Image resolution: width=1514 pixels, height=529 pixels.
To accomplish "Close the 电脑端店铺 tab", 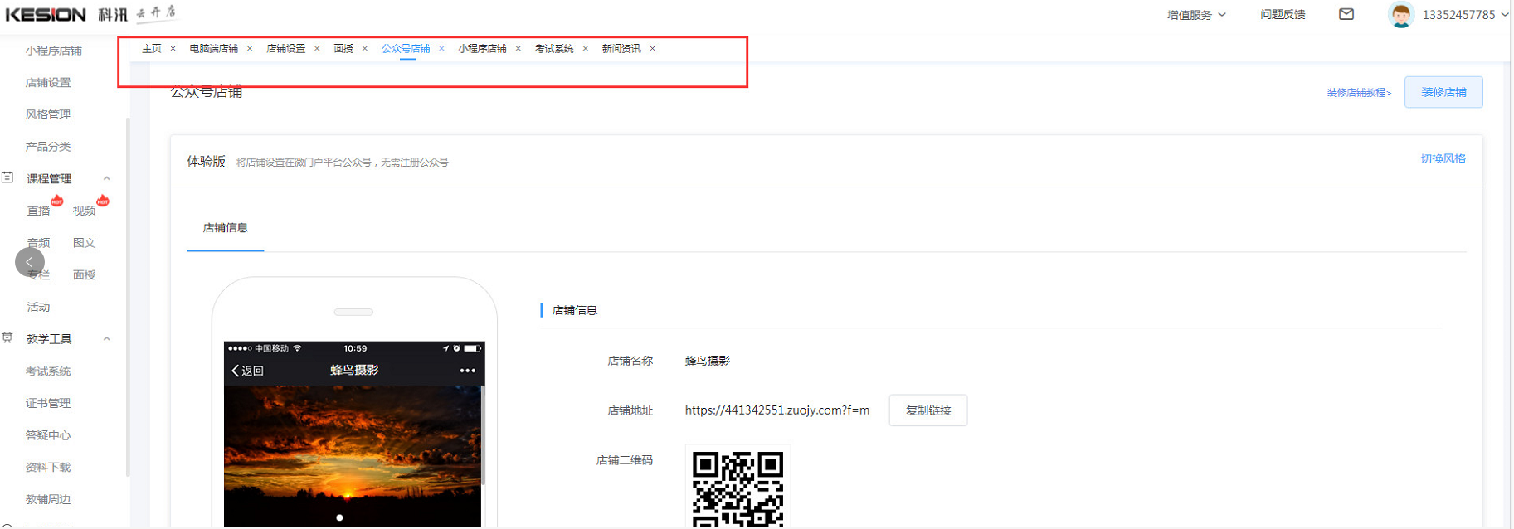I will [250, 49].
